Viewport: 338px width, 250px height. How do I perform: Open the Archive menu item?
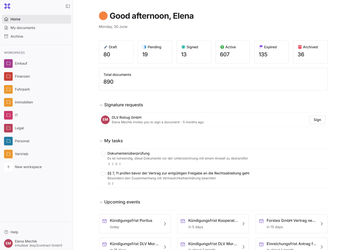coord(17,36)
